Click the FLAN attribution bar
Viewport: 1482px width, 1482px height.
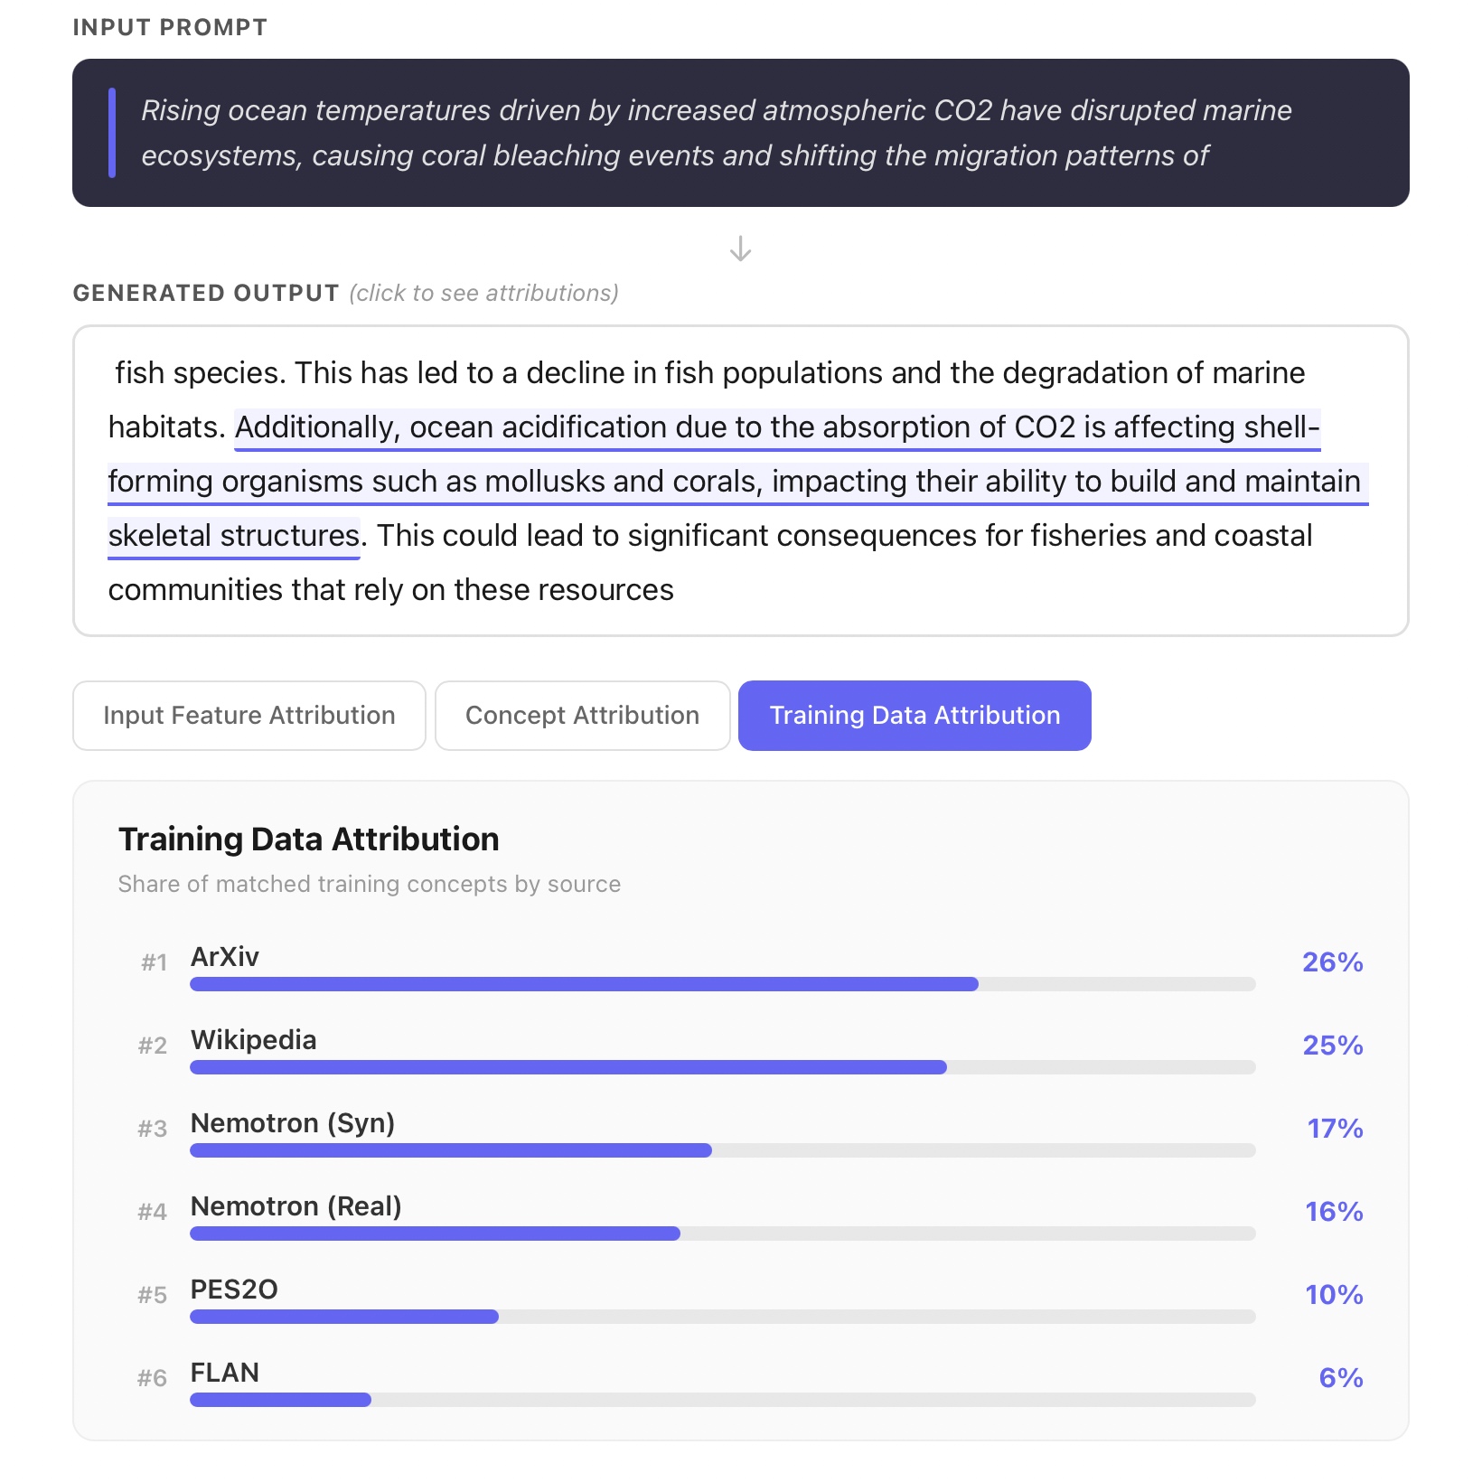722,1400
